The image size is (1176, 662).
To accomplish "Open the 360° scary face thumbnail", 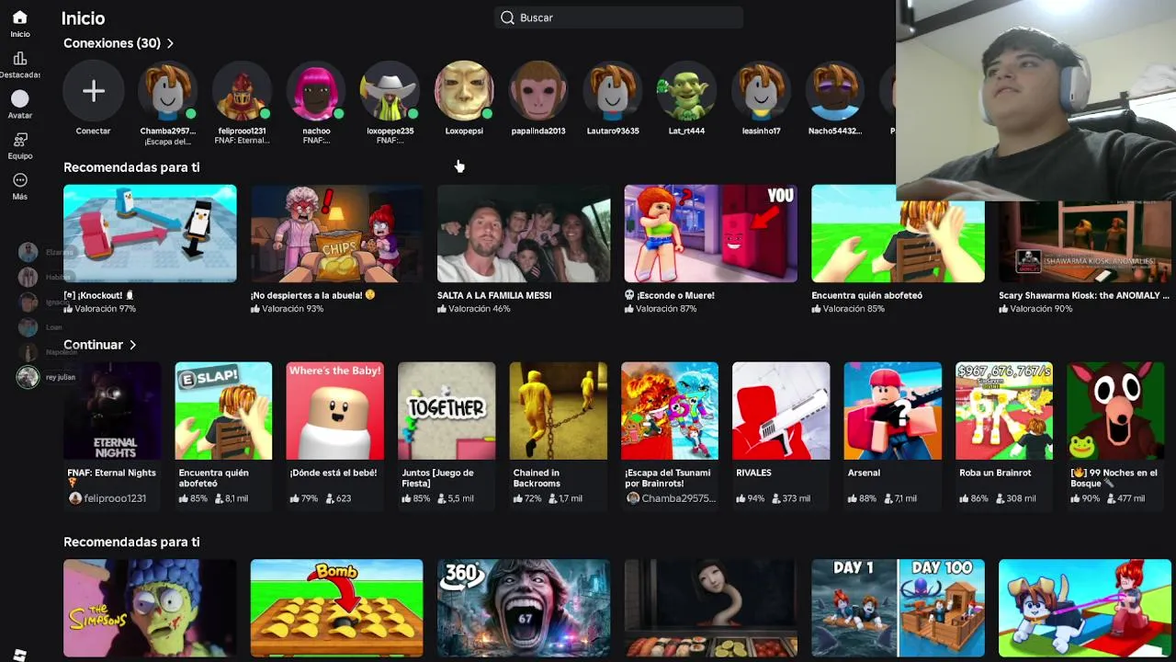I will point(524,609).
